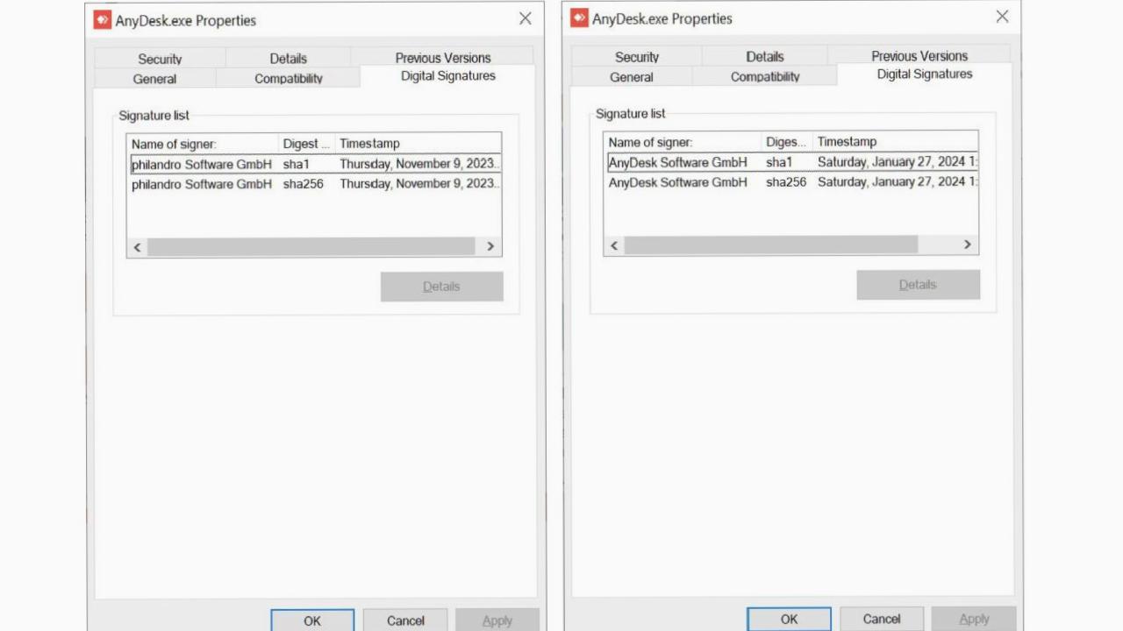This screenshot has height=631, width=1123.
Task: Click Apply button in right window
Action: (x=974, y=619)
